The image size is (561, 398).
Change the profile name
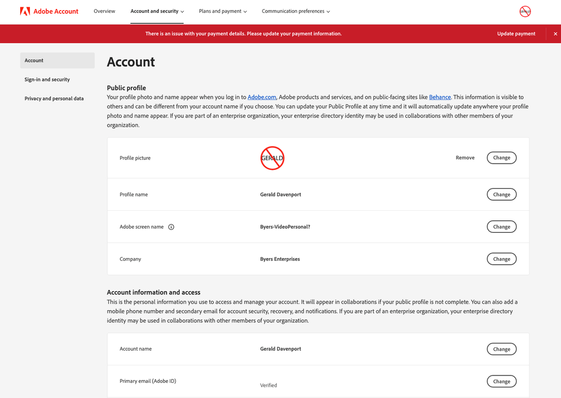click(501, 195)
